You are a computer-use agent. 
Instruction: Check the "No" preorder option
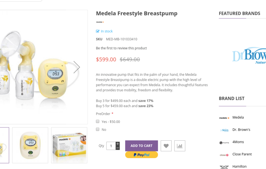[98, 129]
